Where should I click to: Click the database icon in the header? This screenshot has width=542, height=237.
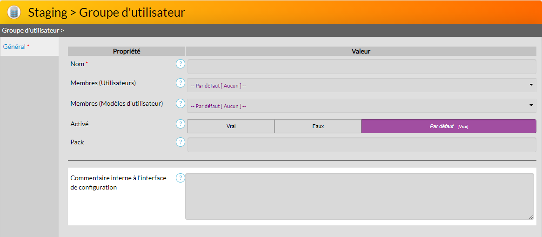tap(14, 12)
